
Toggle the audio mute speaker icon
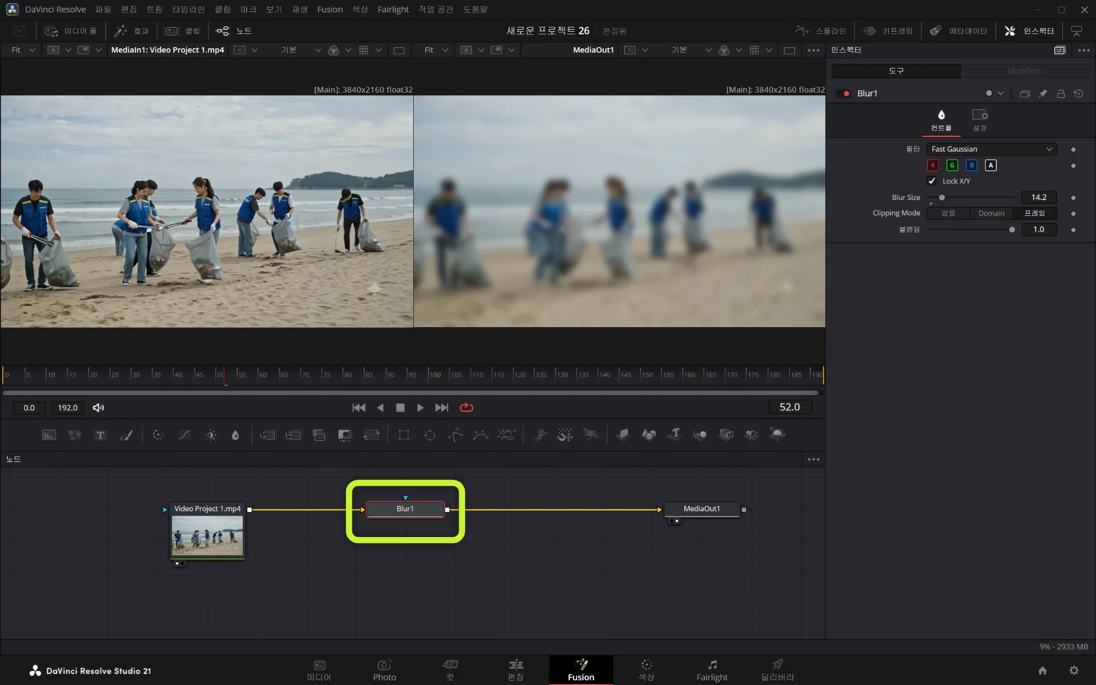[x=99, y=408]
